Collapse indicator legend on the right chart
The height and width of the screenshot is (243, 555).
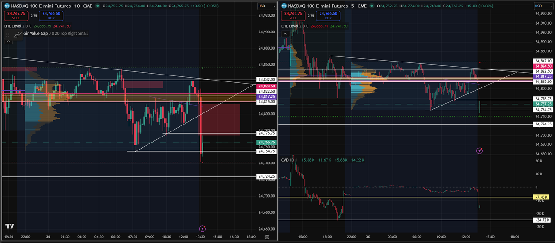pos(286,34)
